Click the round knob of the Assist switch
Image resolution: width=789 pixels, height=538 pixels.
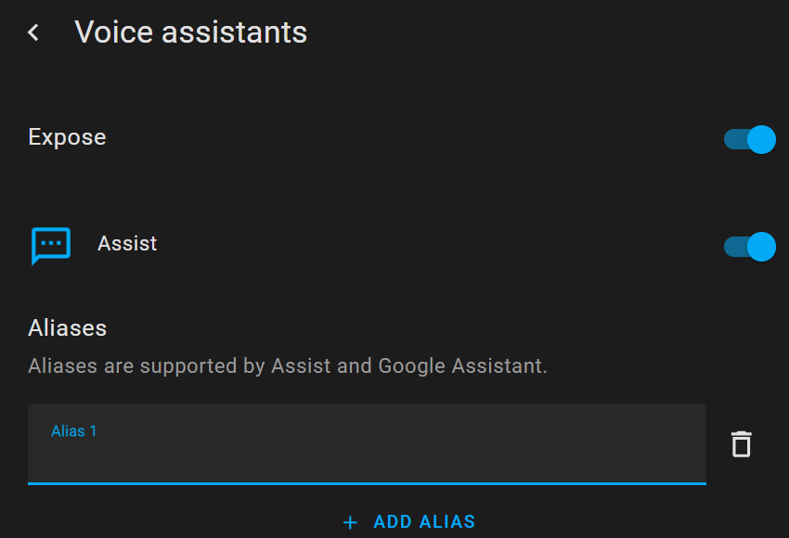(x=761, y=246)
